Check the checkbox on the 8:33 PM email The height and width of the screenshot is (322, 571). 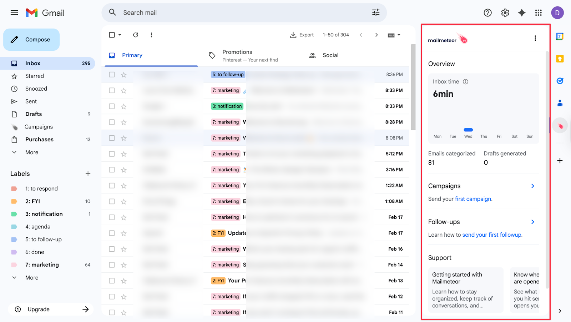112,90
